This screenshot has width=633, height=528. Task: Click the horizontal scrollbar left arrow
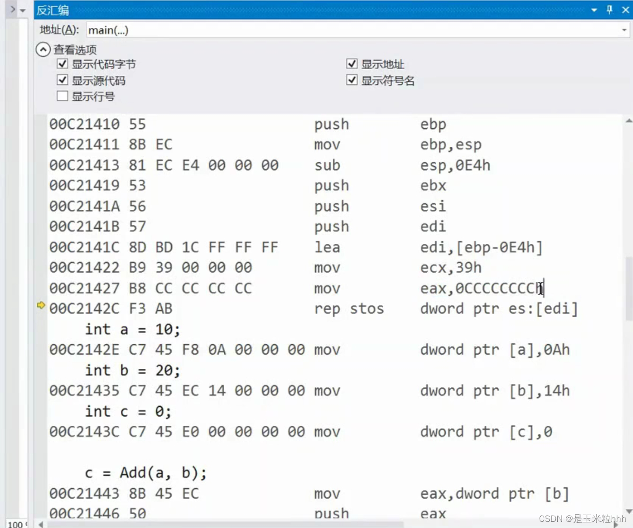click(x=41, y=524)
